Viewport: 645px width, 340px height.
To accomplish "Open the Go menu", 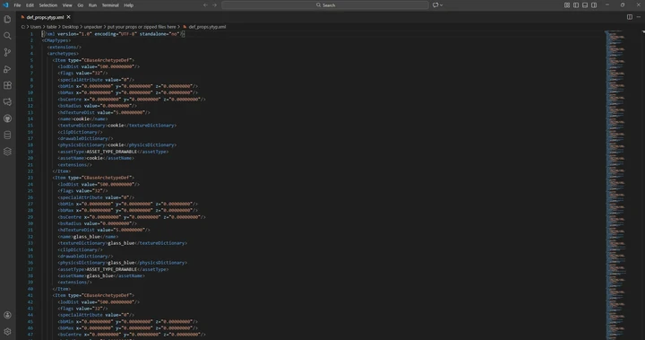I will [81, 5].
